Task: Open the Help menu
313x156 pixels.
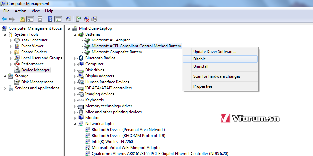Action: point(49,11)
